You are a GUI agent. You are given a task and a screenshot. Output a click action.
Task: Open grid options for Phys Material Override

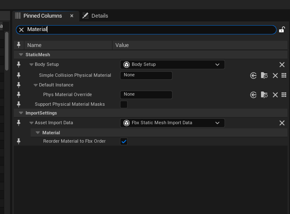point(284,95)
